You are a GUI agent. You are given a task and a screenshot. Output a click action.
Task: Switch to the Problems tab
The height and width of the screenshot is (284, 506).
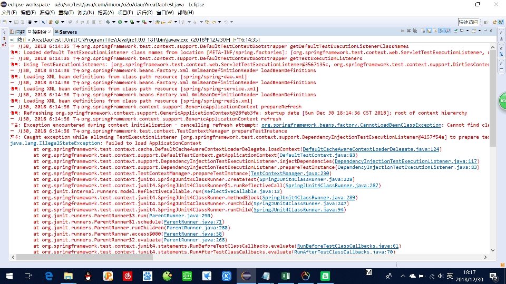17,32
